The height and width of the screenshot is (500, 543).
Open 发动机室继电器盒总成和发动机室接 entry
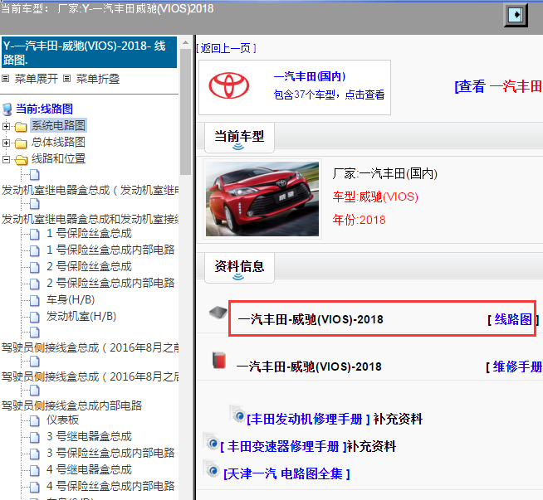[90, 219]
